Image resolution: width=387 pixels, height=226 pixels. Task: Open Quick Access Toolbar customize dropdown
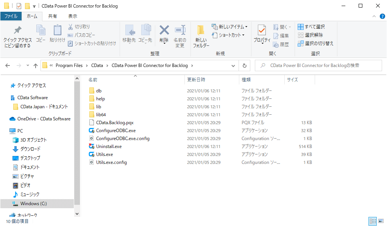point(34,6)
